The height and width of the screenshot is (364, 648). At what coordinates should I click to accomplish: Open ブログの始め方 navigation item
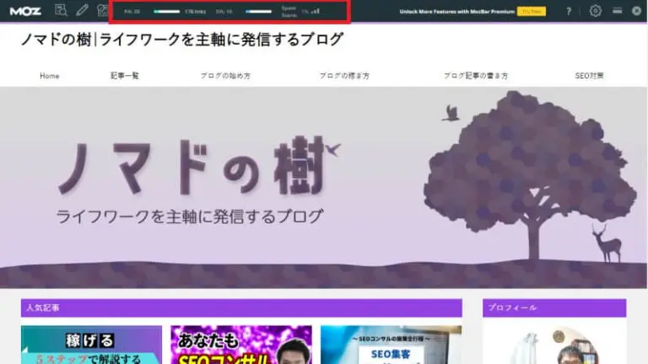coord(225,76)
